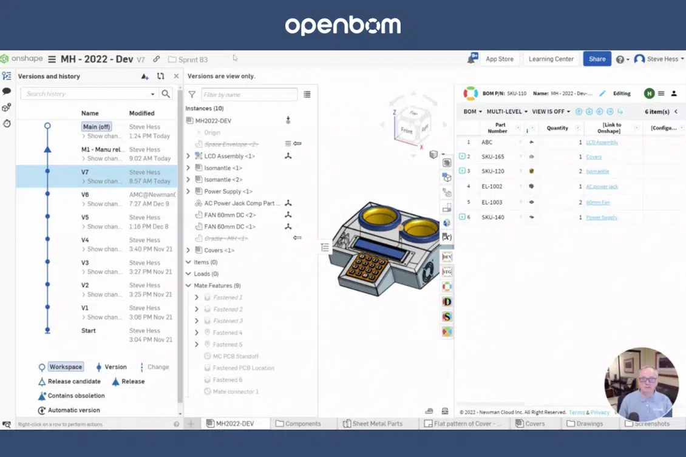Click the OpenBOM pencil edit icon
The width and height of the screenshot is (686, 457).
pos(602,93)
